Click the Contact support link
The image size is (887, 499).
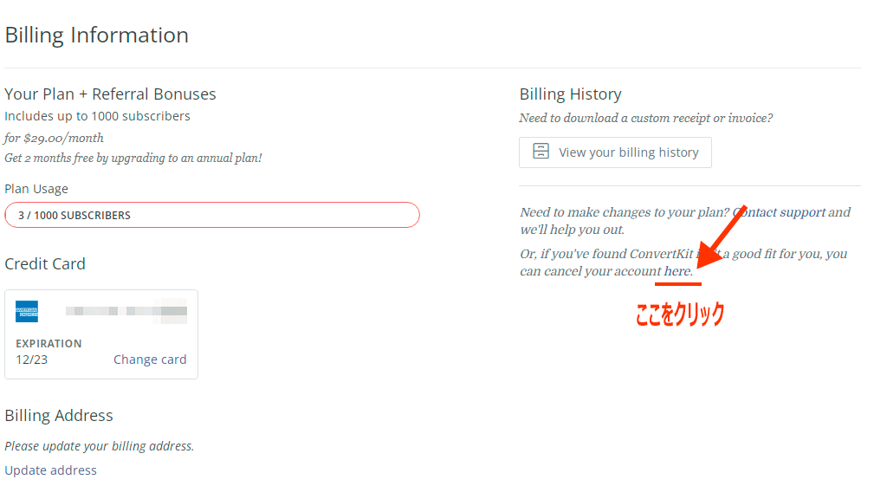tap(780, 212)
